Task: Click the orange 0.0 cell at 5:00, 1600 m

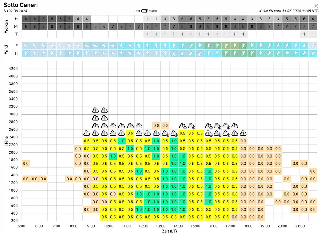Action: (26, 164)
